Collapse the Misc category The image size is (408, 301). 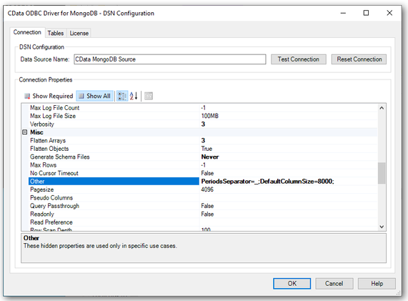coord(25,132)
